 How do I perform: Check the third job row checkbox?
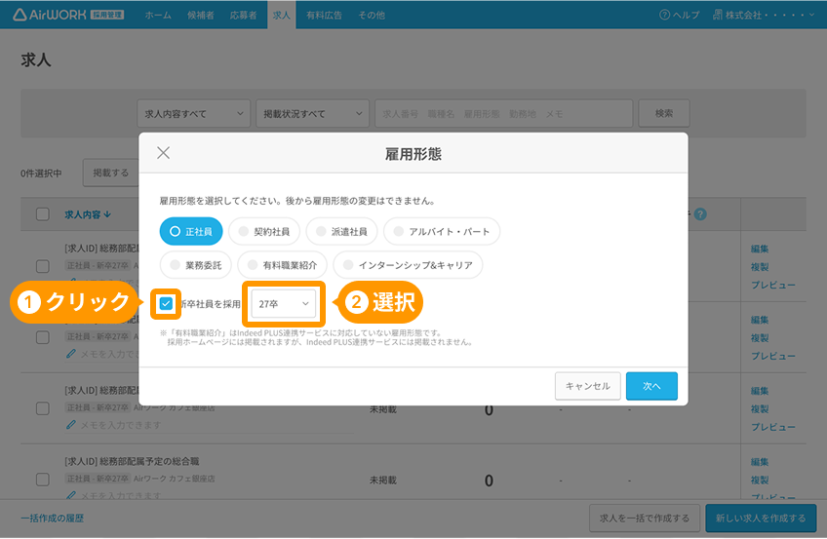43,408
